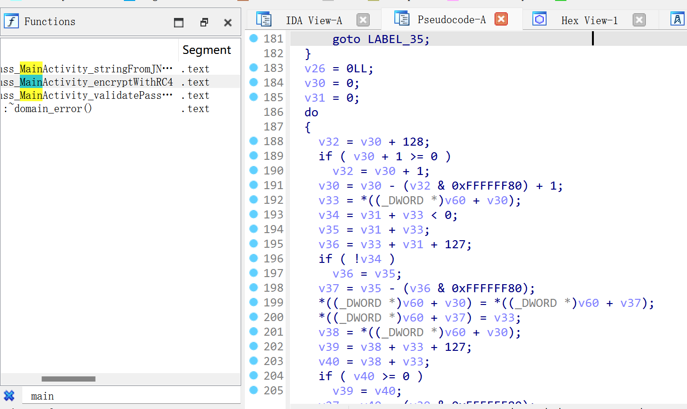
Task: Sort functions by Segment column header
Action: (x=207, y=50)
